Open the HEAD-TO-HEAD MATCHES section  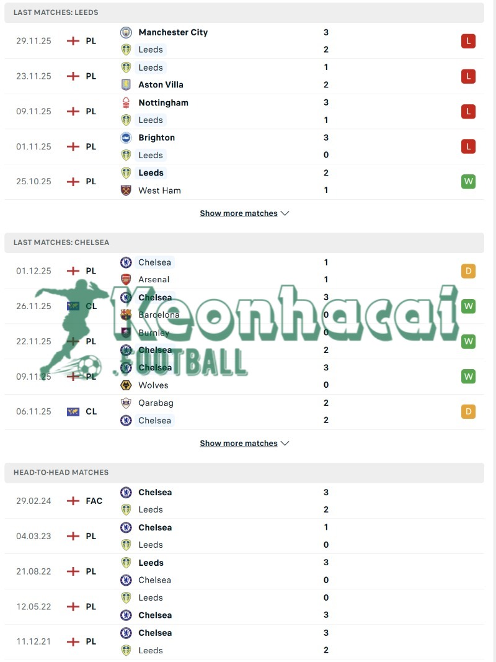click(x=60, y=472)
